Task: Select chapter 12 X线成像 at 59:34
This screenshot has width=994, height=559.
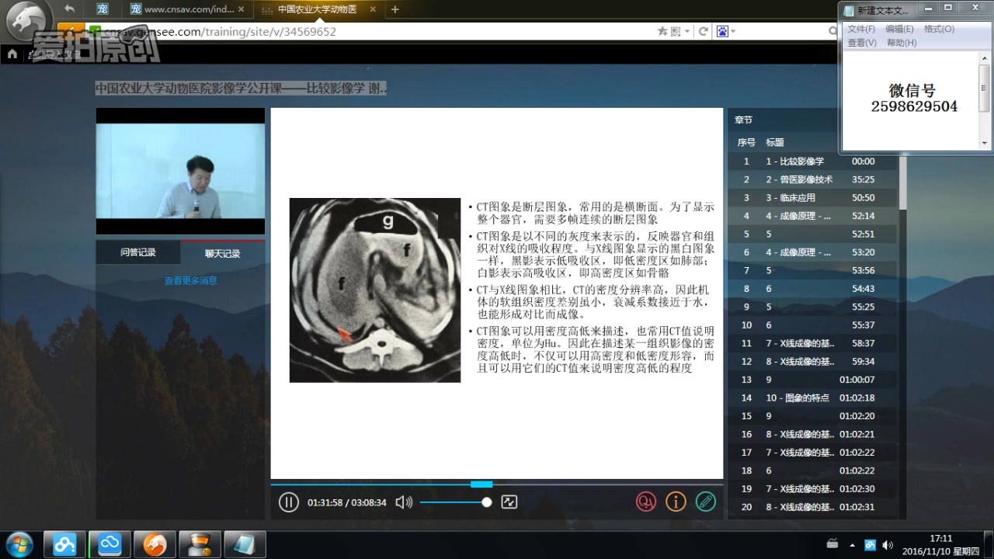Action: pos(812,361)
